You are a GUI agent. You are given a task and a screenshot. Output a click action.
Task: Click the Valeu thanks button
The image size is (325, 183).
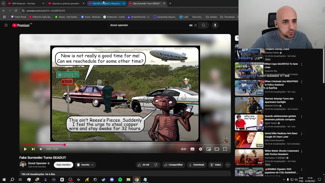pyautogui.click(x=215, y=165)
